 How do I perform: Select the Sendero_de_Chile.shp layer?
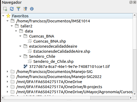[x=53, y=62]
